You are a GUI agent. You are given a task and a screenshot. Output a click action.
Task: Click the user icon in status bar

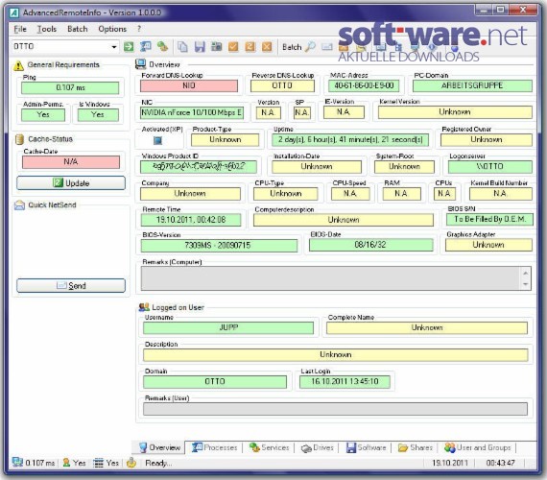(x=66, y=463)
